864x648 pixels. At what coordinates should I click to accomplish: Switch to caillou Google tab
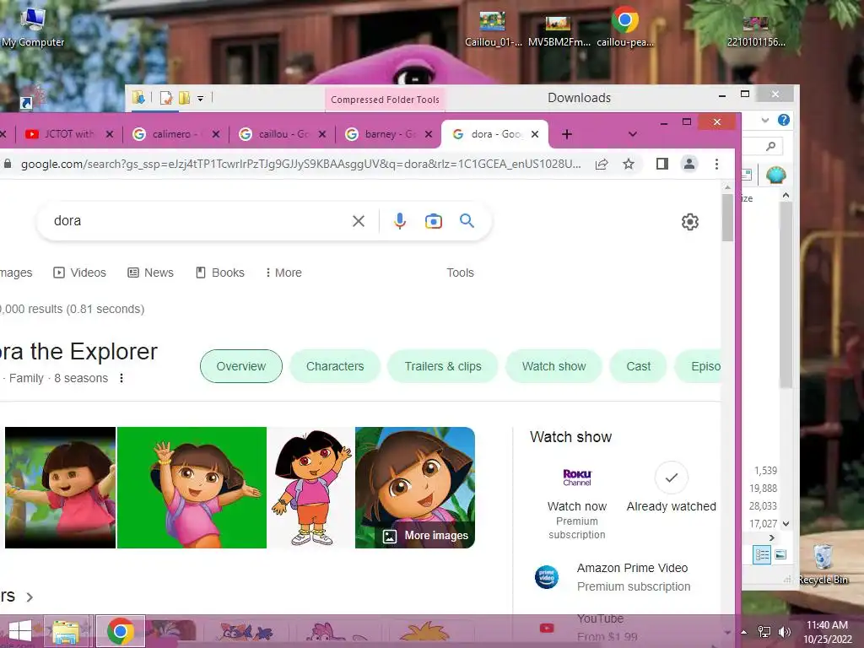point(282,134)
